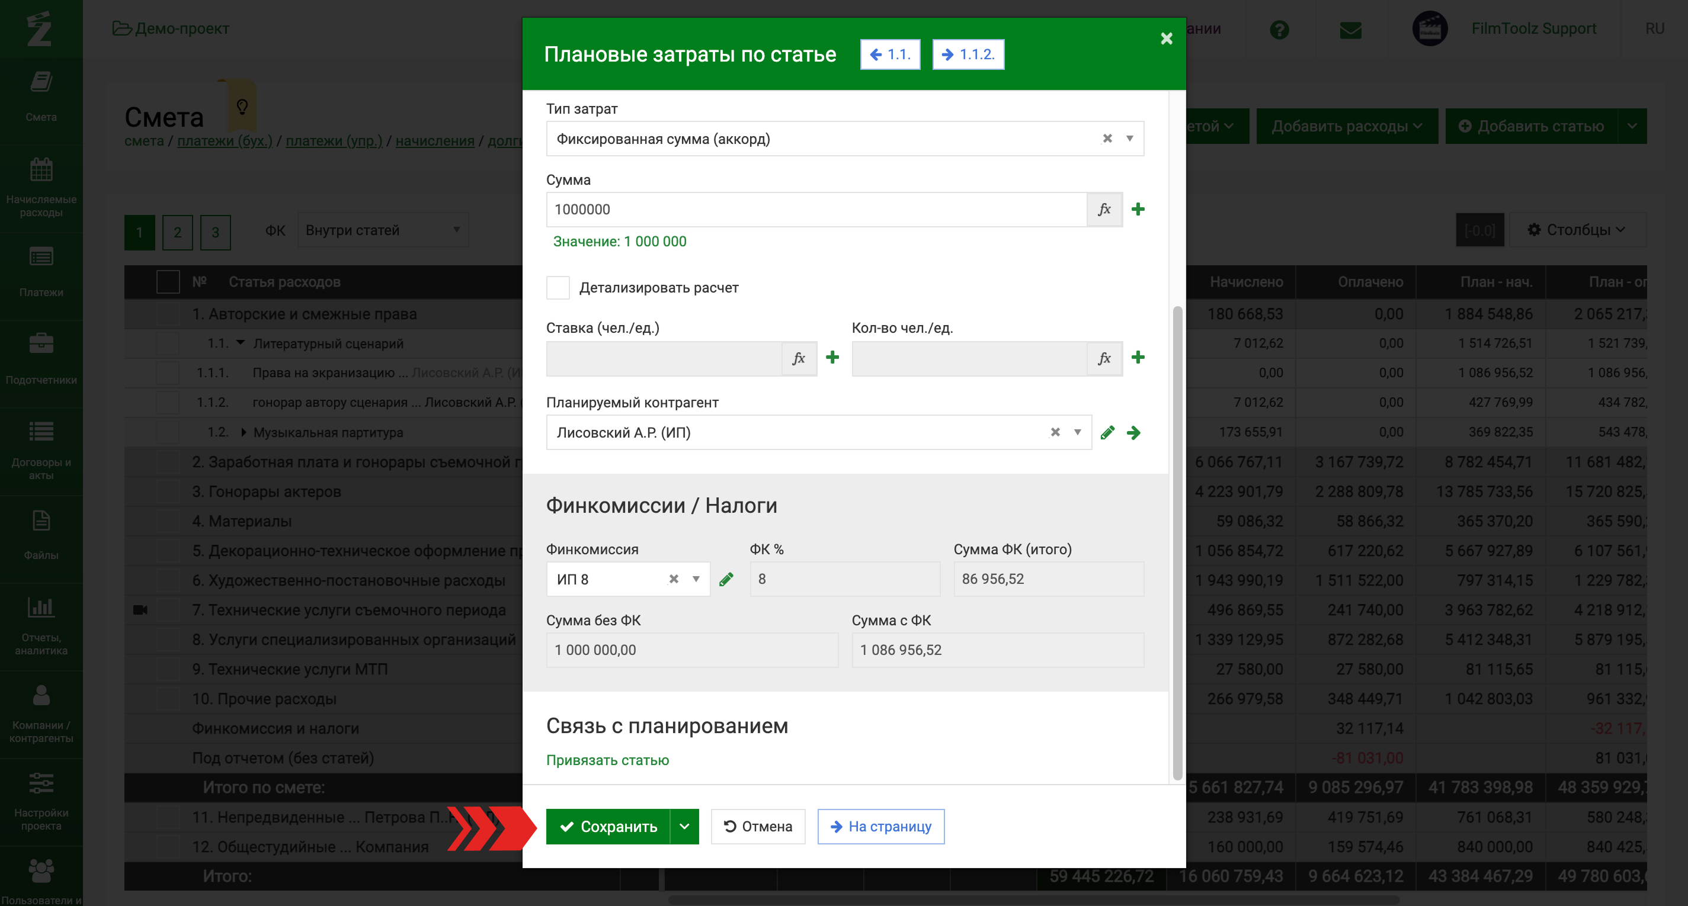Go to next article 1.1.2.
This screenshot has height=906, width=1688.
(969, 54)
